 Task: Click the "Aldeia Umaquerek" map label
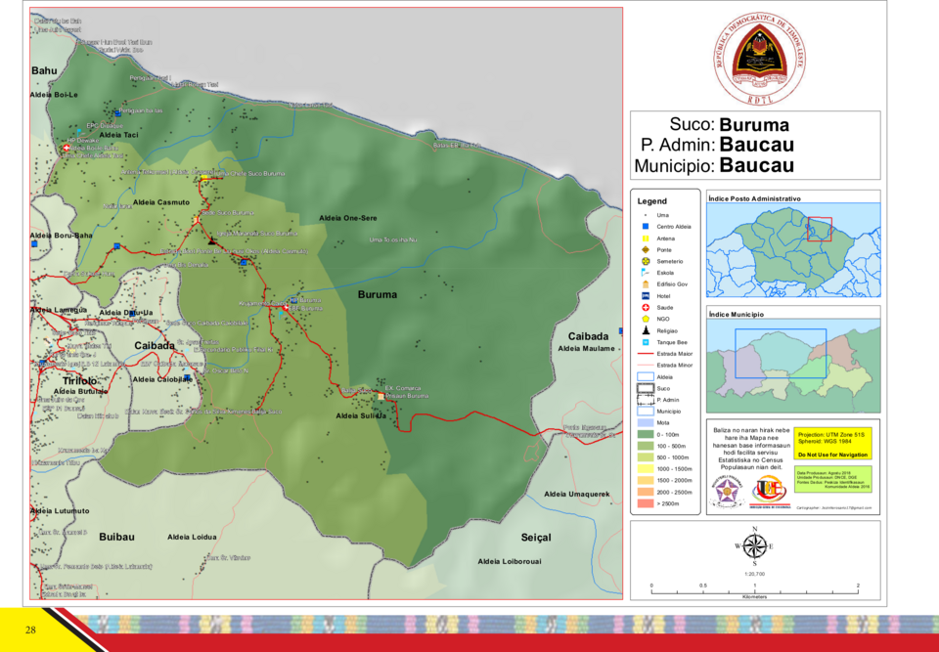point(577,494)
